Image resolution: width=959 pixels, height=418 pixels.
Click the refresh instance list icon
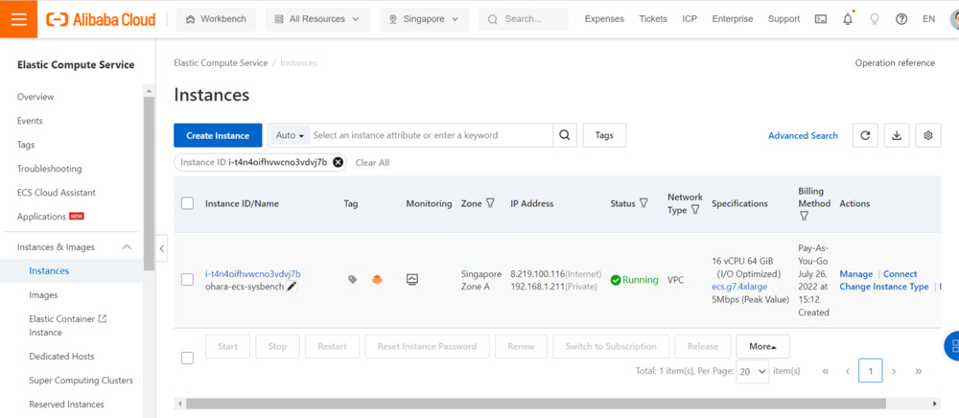click(865, 135)
